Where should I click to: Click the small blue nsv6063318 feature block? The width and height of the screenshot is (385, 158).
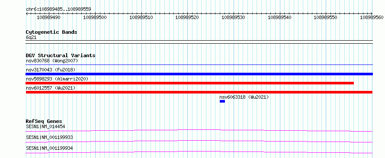pyautogui.click(x=222, y=101)
